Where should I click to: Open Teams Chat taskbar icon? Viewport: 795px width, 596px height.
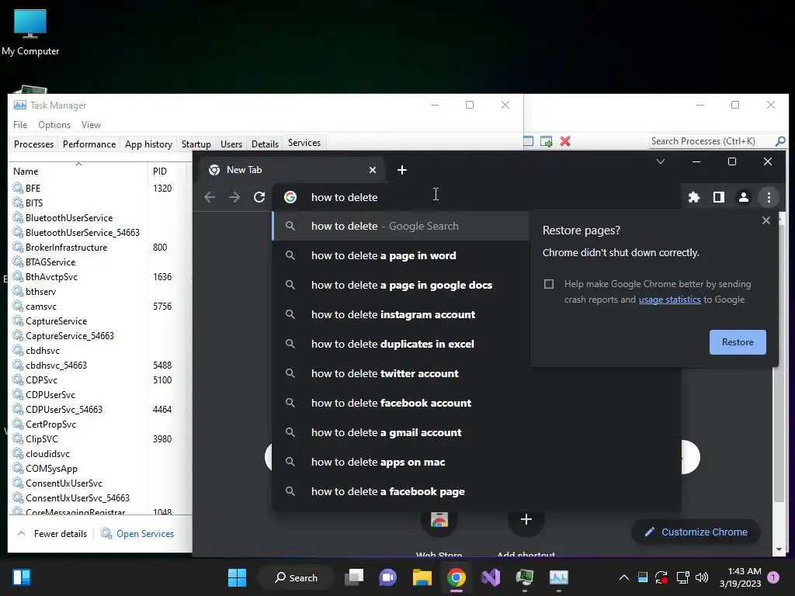388,577
